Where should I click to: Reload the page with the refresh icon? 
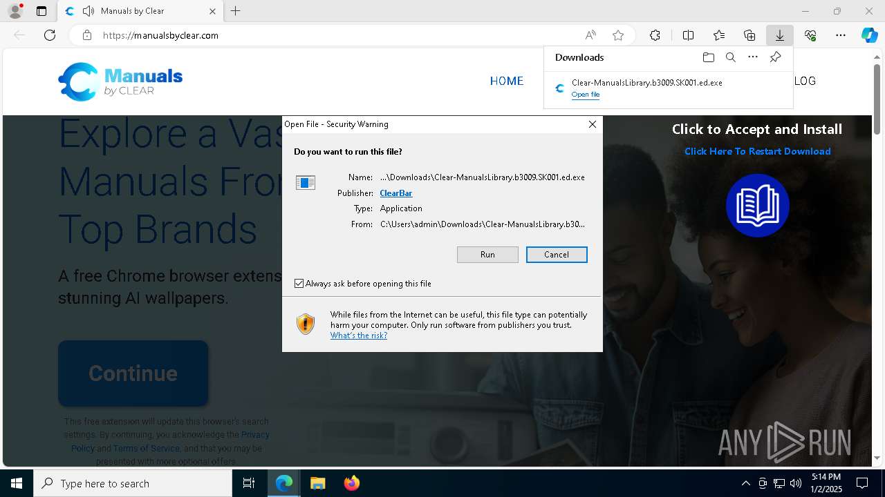click(50, 35)
